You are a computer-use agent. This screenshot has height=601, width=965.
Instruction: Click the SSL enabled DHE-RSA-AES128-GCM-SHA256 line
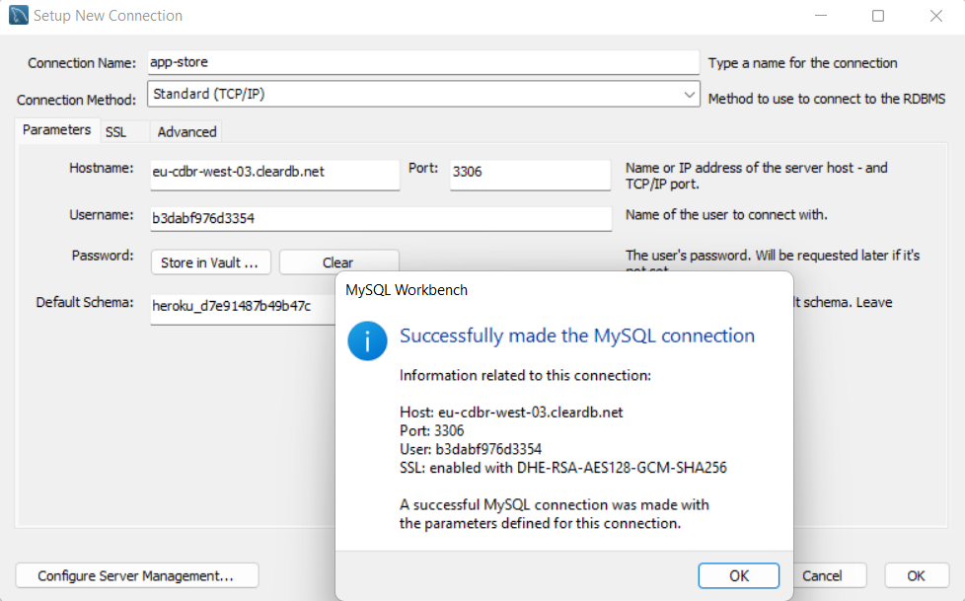click(x=563, y=468)
